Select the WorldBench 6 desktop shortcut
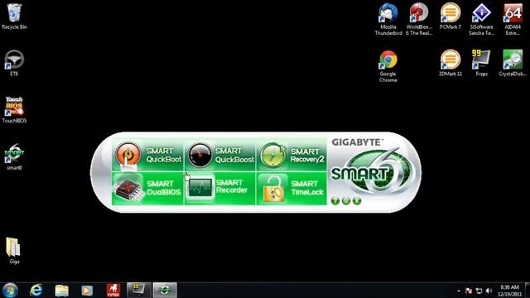The width and height of the screenshot is (530, 298). [419, 19]
